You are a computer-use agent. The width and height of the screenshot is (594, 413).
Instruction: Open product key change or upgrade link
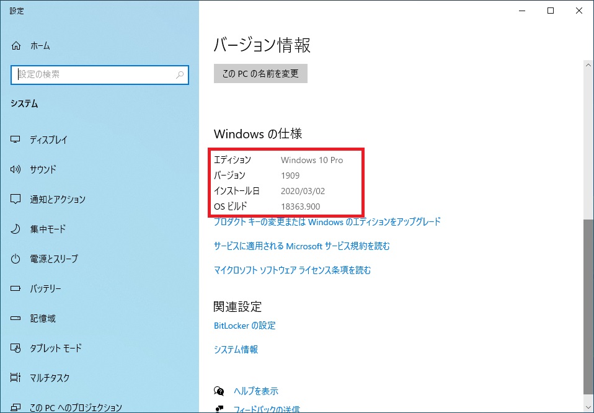point(327,221)
